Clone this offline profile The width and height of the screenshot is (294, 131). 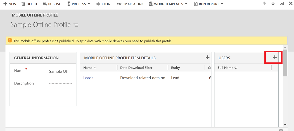coord(104,4)
